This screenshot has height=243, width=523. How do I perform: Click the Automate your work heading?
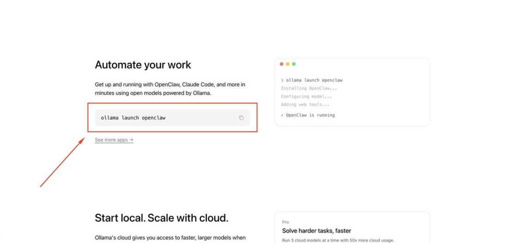click(143, 65)
